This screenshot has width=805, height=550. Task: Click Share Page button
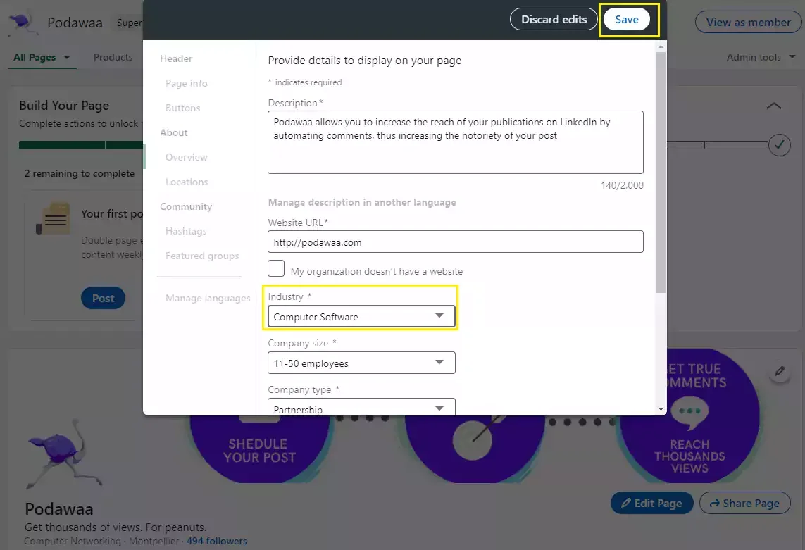coord(745,504)
